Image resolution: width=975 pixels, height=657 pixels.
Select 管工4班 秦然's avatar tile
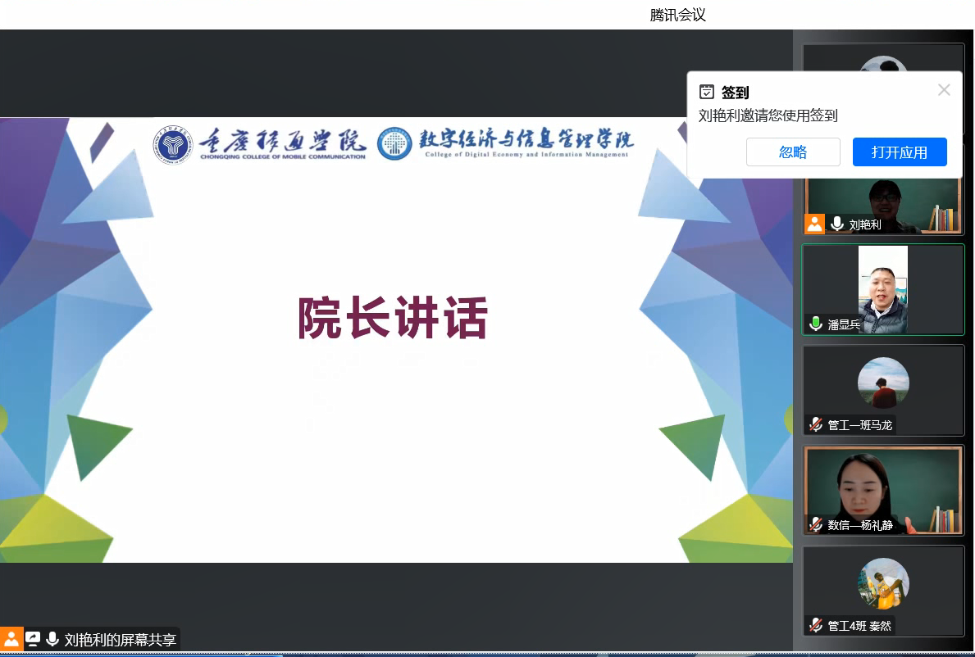click(x=883, y=583)
